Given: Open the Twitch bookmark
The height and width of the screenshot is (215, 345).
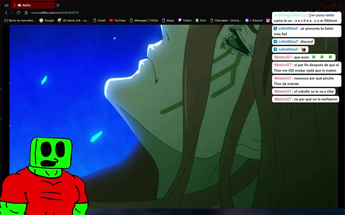Looking at the screenshot, I should coord(184,20).
